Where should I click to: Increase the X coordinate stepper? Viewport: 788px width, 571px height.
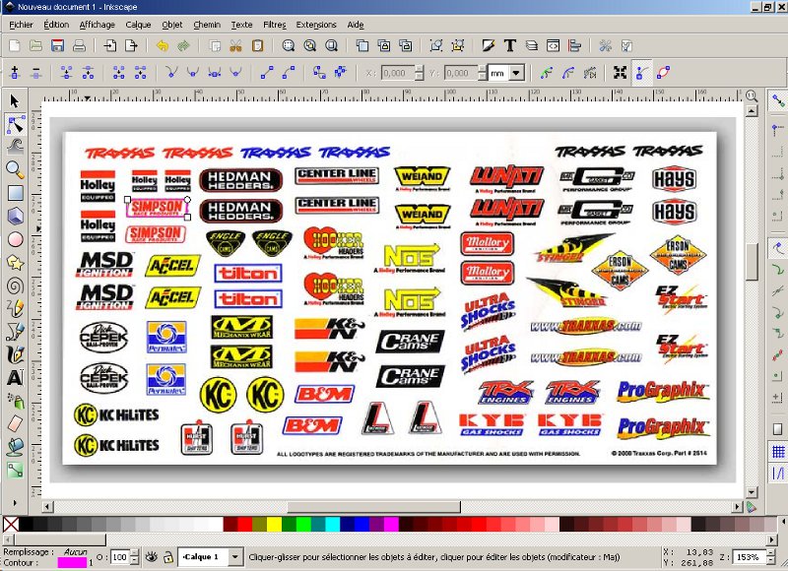(x=420, y=69)
